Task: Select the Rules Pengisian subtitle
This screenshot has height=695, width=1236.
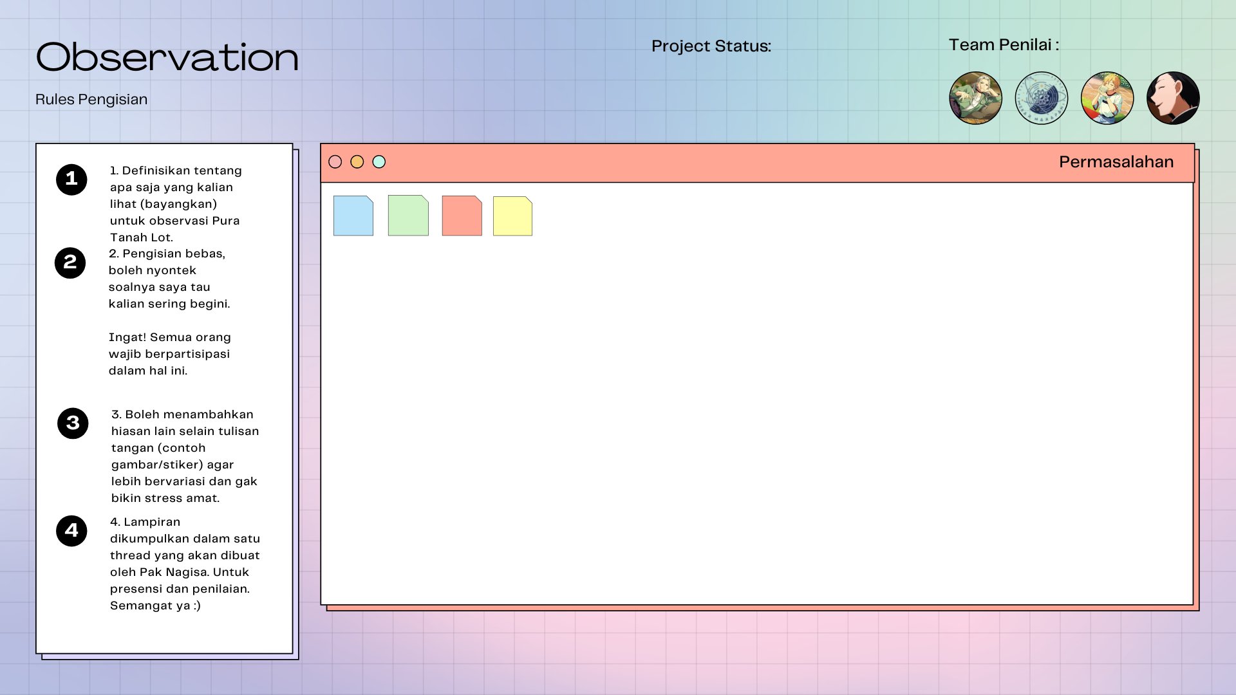Action: click(x=91, y=100)
